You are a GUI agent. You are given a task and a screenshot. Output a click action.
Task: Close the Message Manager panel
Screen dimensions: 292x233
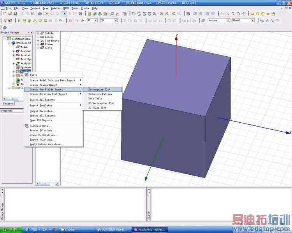click(2, 190)
